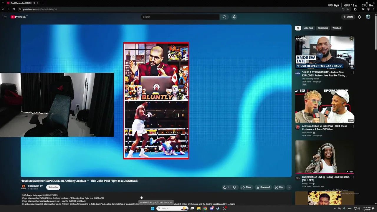Image resolution: width=377 pixels, height=212 pixels.
Task: Select the Watched filter chip
Action: click(337, 28)
